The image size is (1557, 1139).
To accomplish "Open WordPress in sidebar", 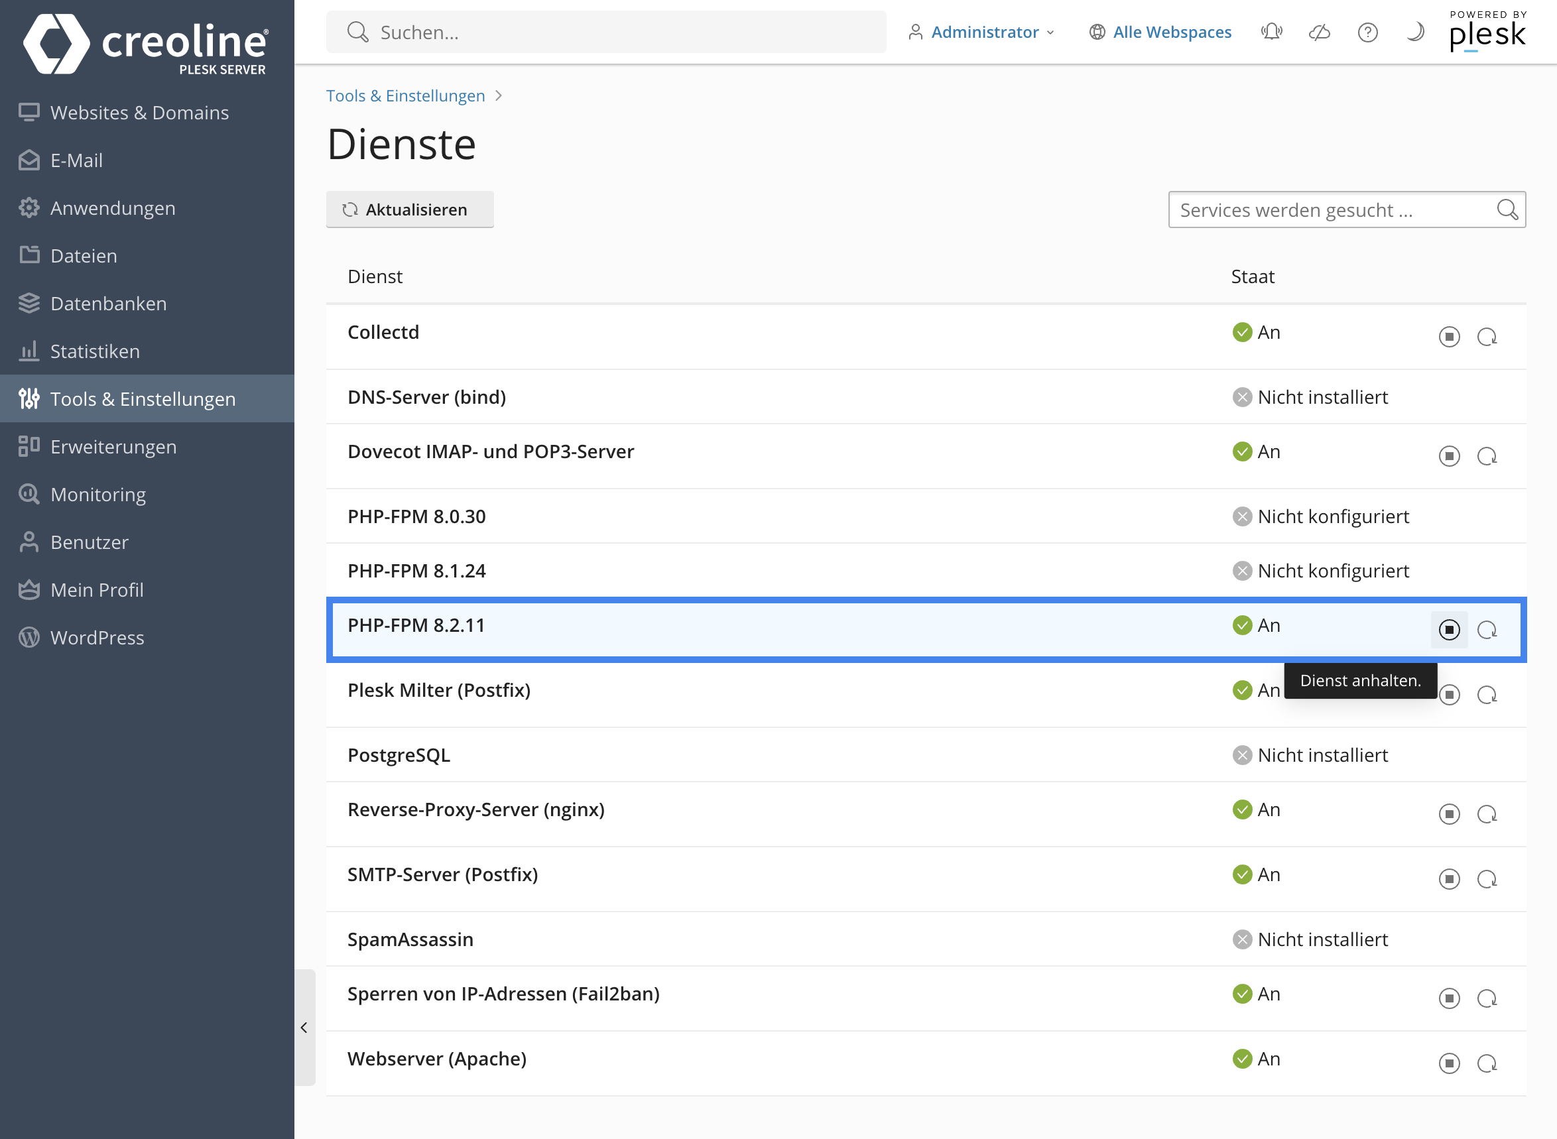I will pyautogui.click(x=147, y=636).
